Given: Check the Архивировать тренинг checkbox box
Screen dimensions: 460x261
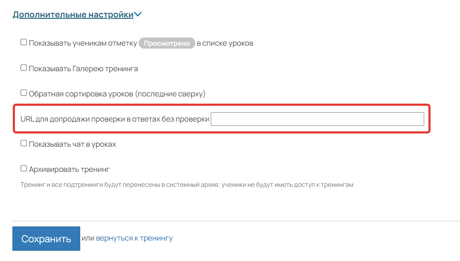Looking at the screenshot, I should click(24, 168).
